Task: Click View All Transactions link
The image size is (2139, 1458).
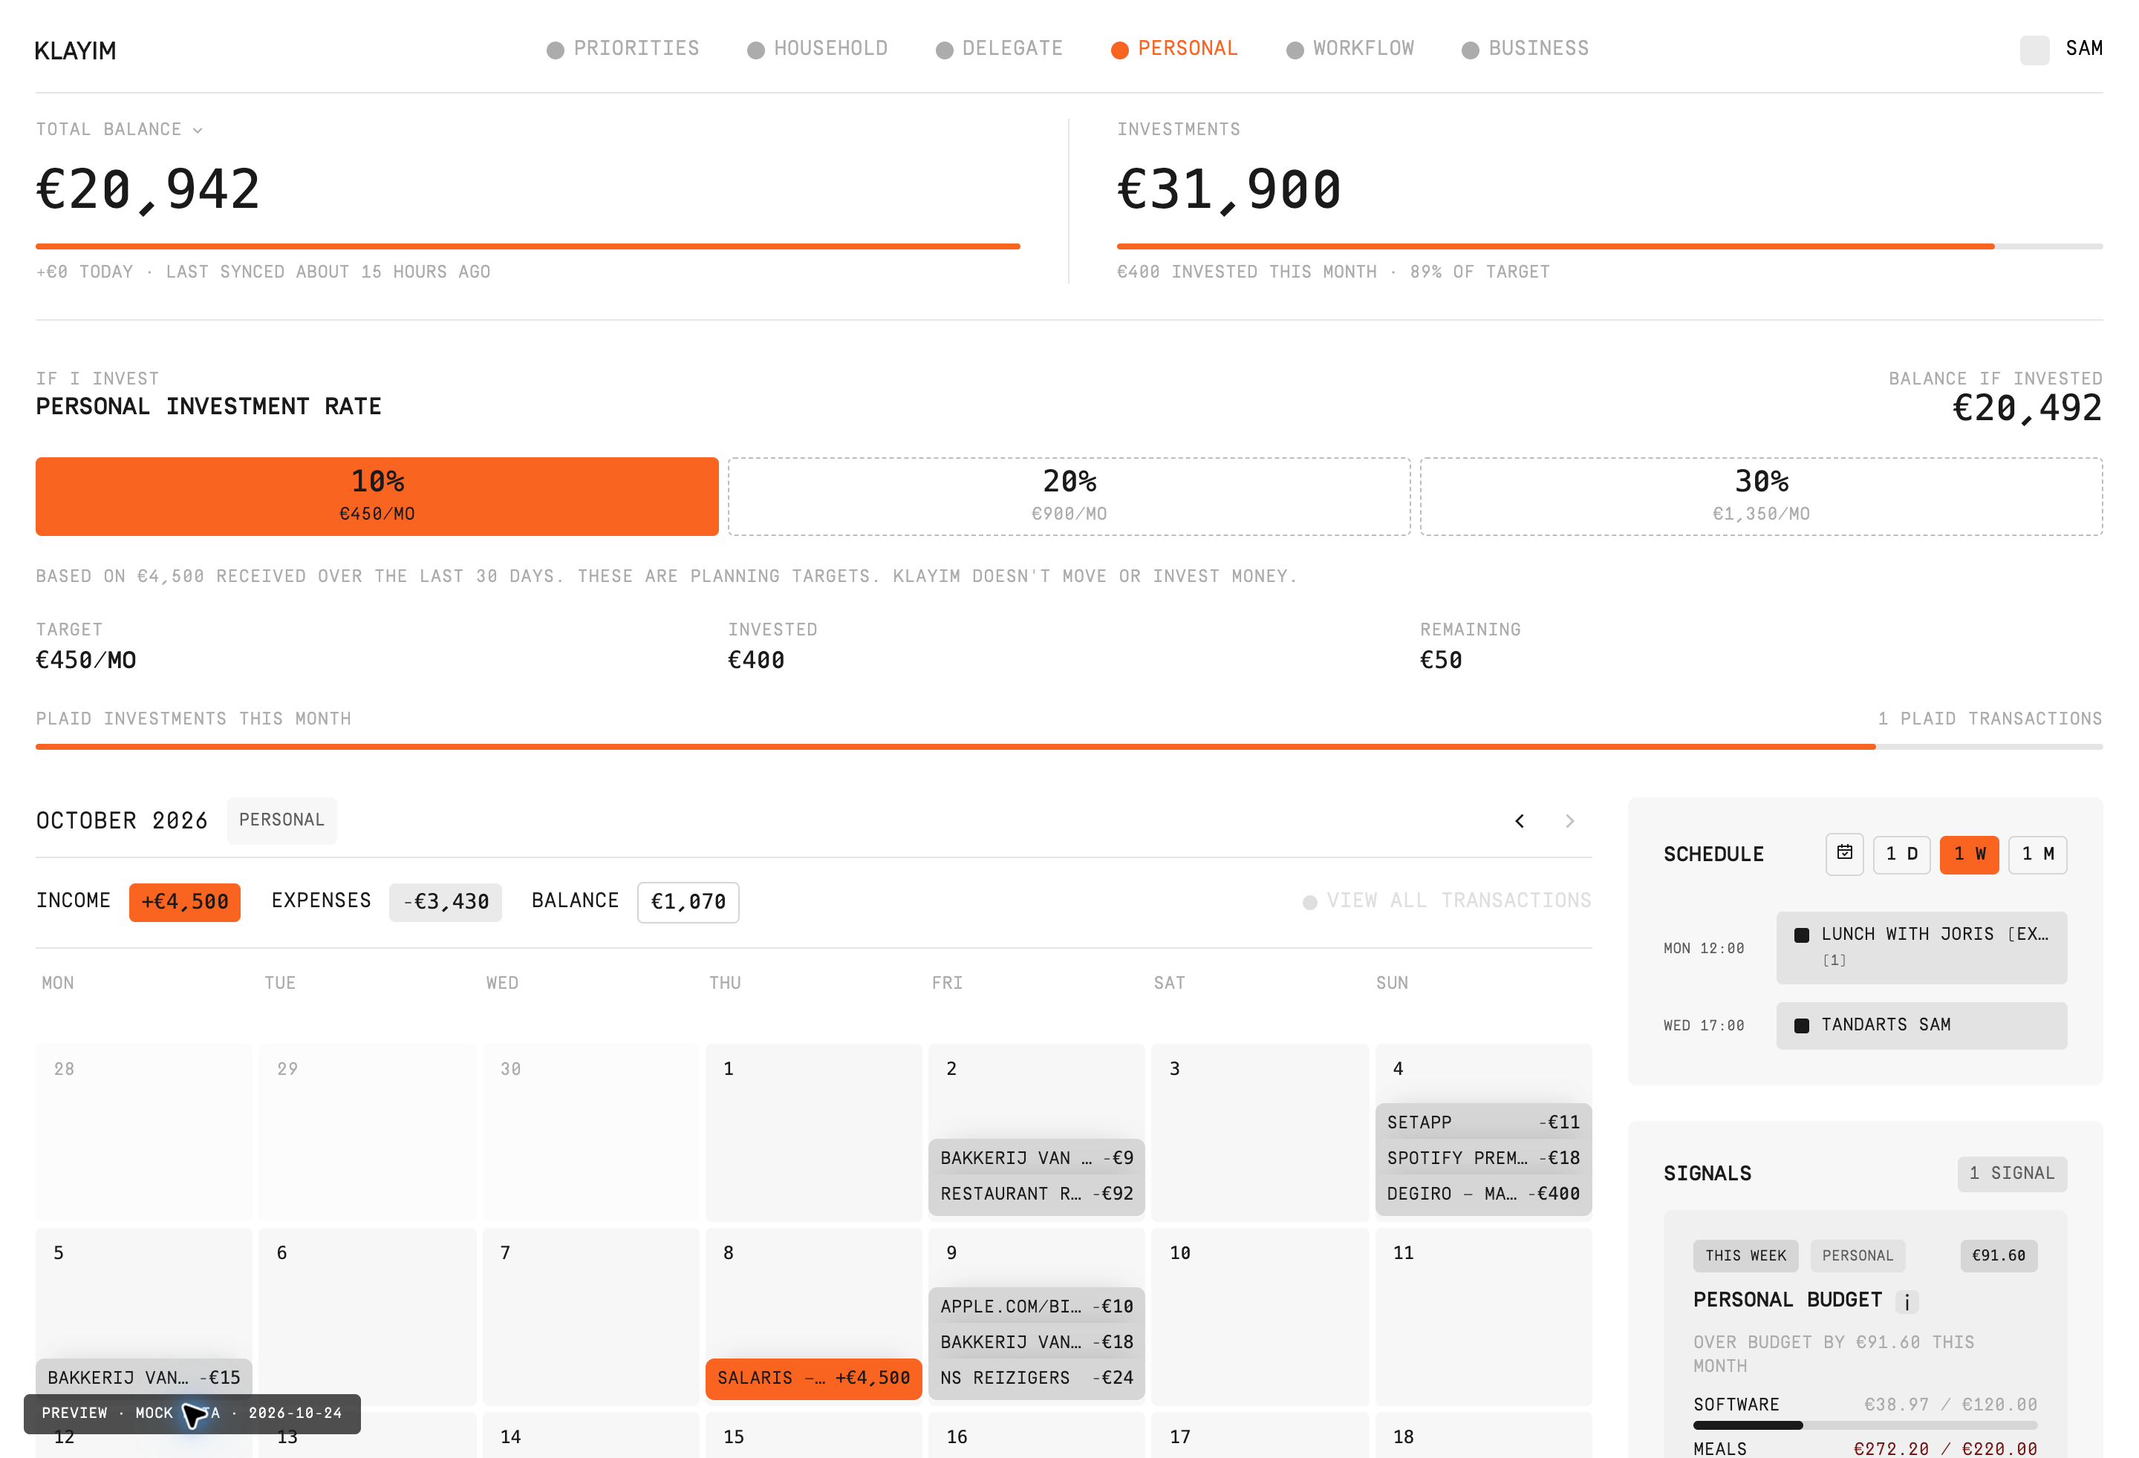Action: click(x=1447, y=900)
